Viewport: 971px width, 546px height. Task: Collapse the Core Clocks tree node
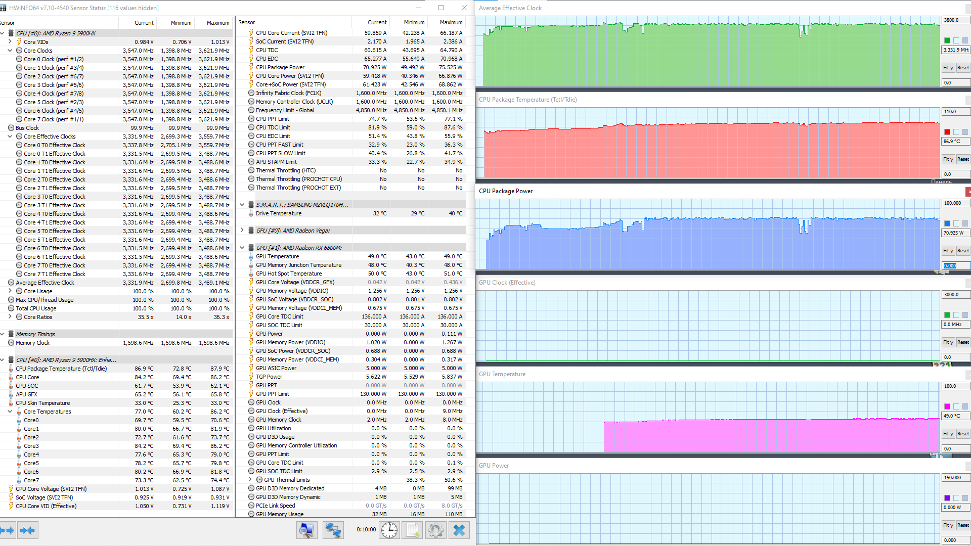coord(10,51)
